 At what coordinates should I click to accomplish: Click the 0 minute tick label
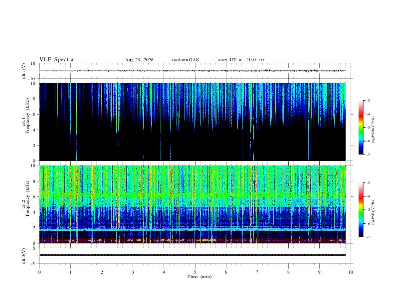[x=39, y=272]
